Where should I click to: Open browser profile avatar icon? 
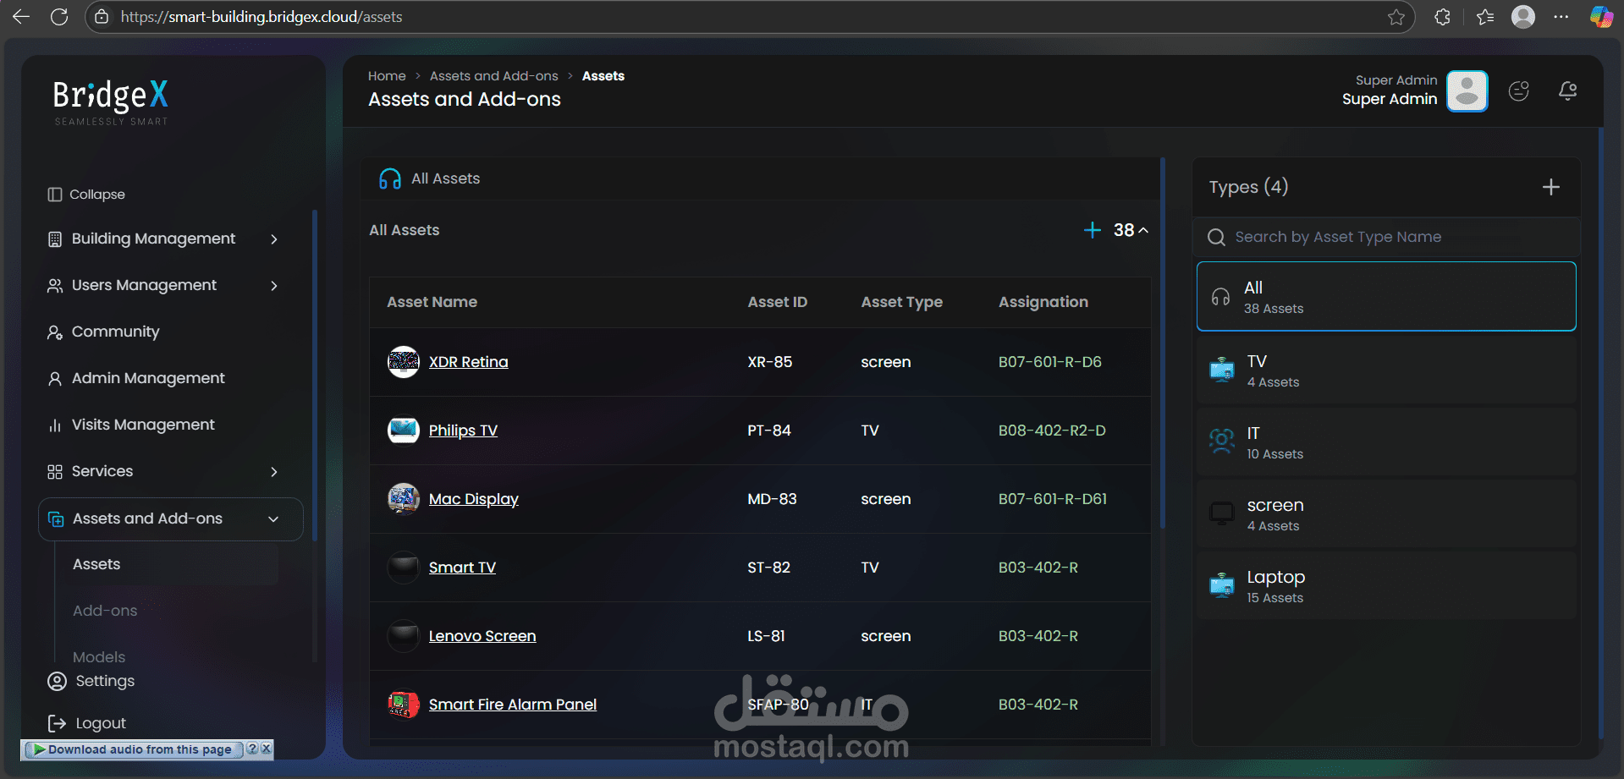tap(1523, 17)
